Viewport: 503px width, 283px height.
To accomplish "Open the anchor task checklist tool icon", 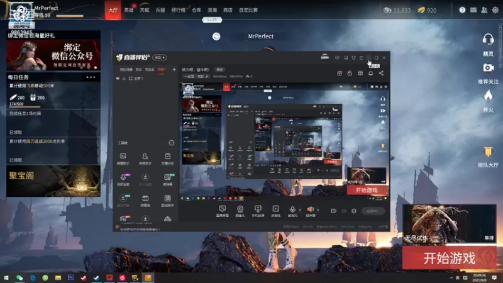I will (x=167, y=159).
